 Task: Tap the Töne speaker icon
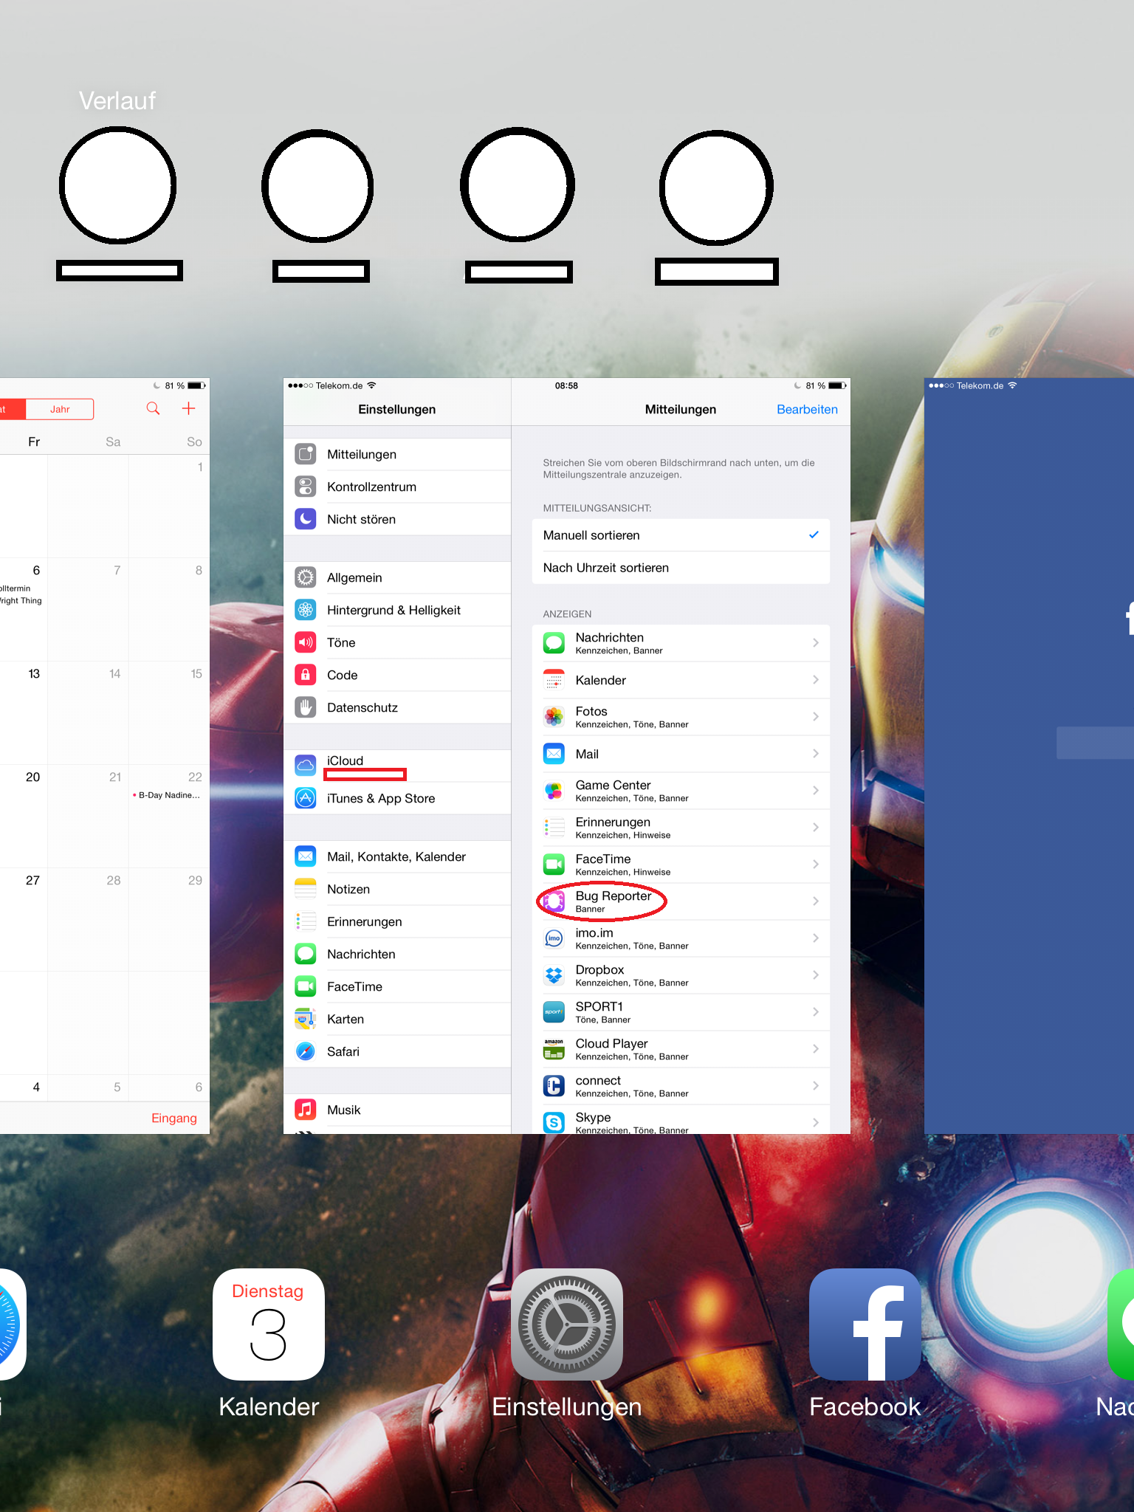pyautogui.click(x=306, y=642)
